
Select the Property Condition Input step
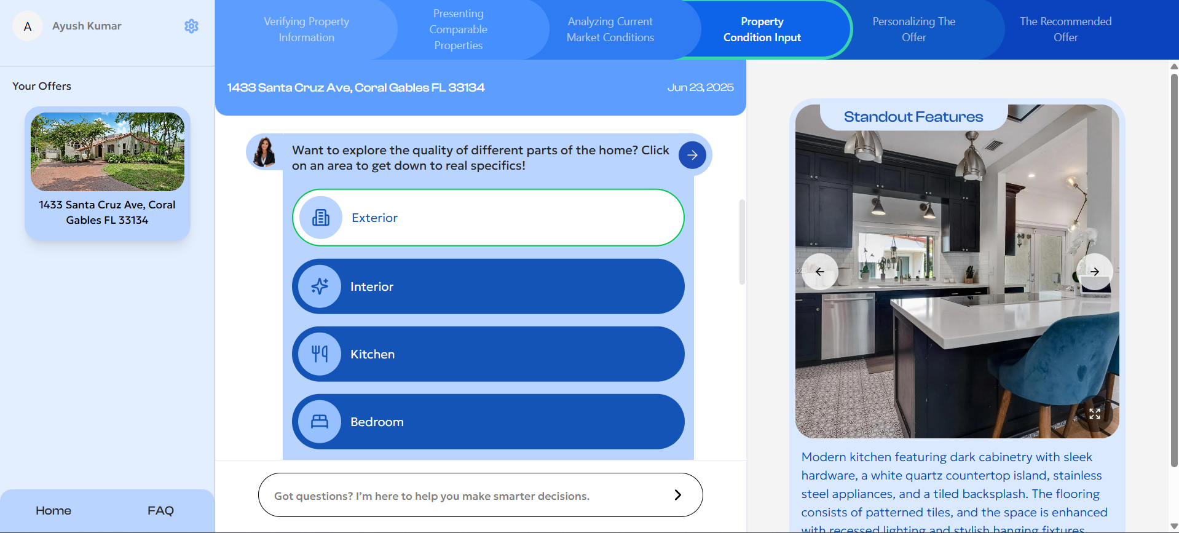[x=762, y=30]
